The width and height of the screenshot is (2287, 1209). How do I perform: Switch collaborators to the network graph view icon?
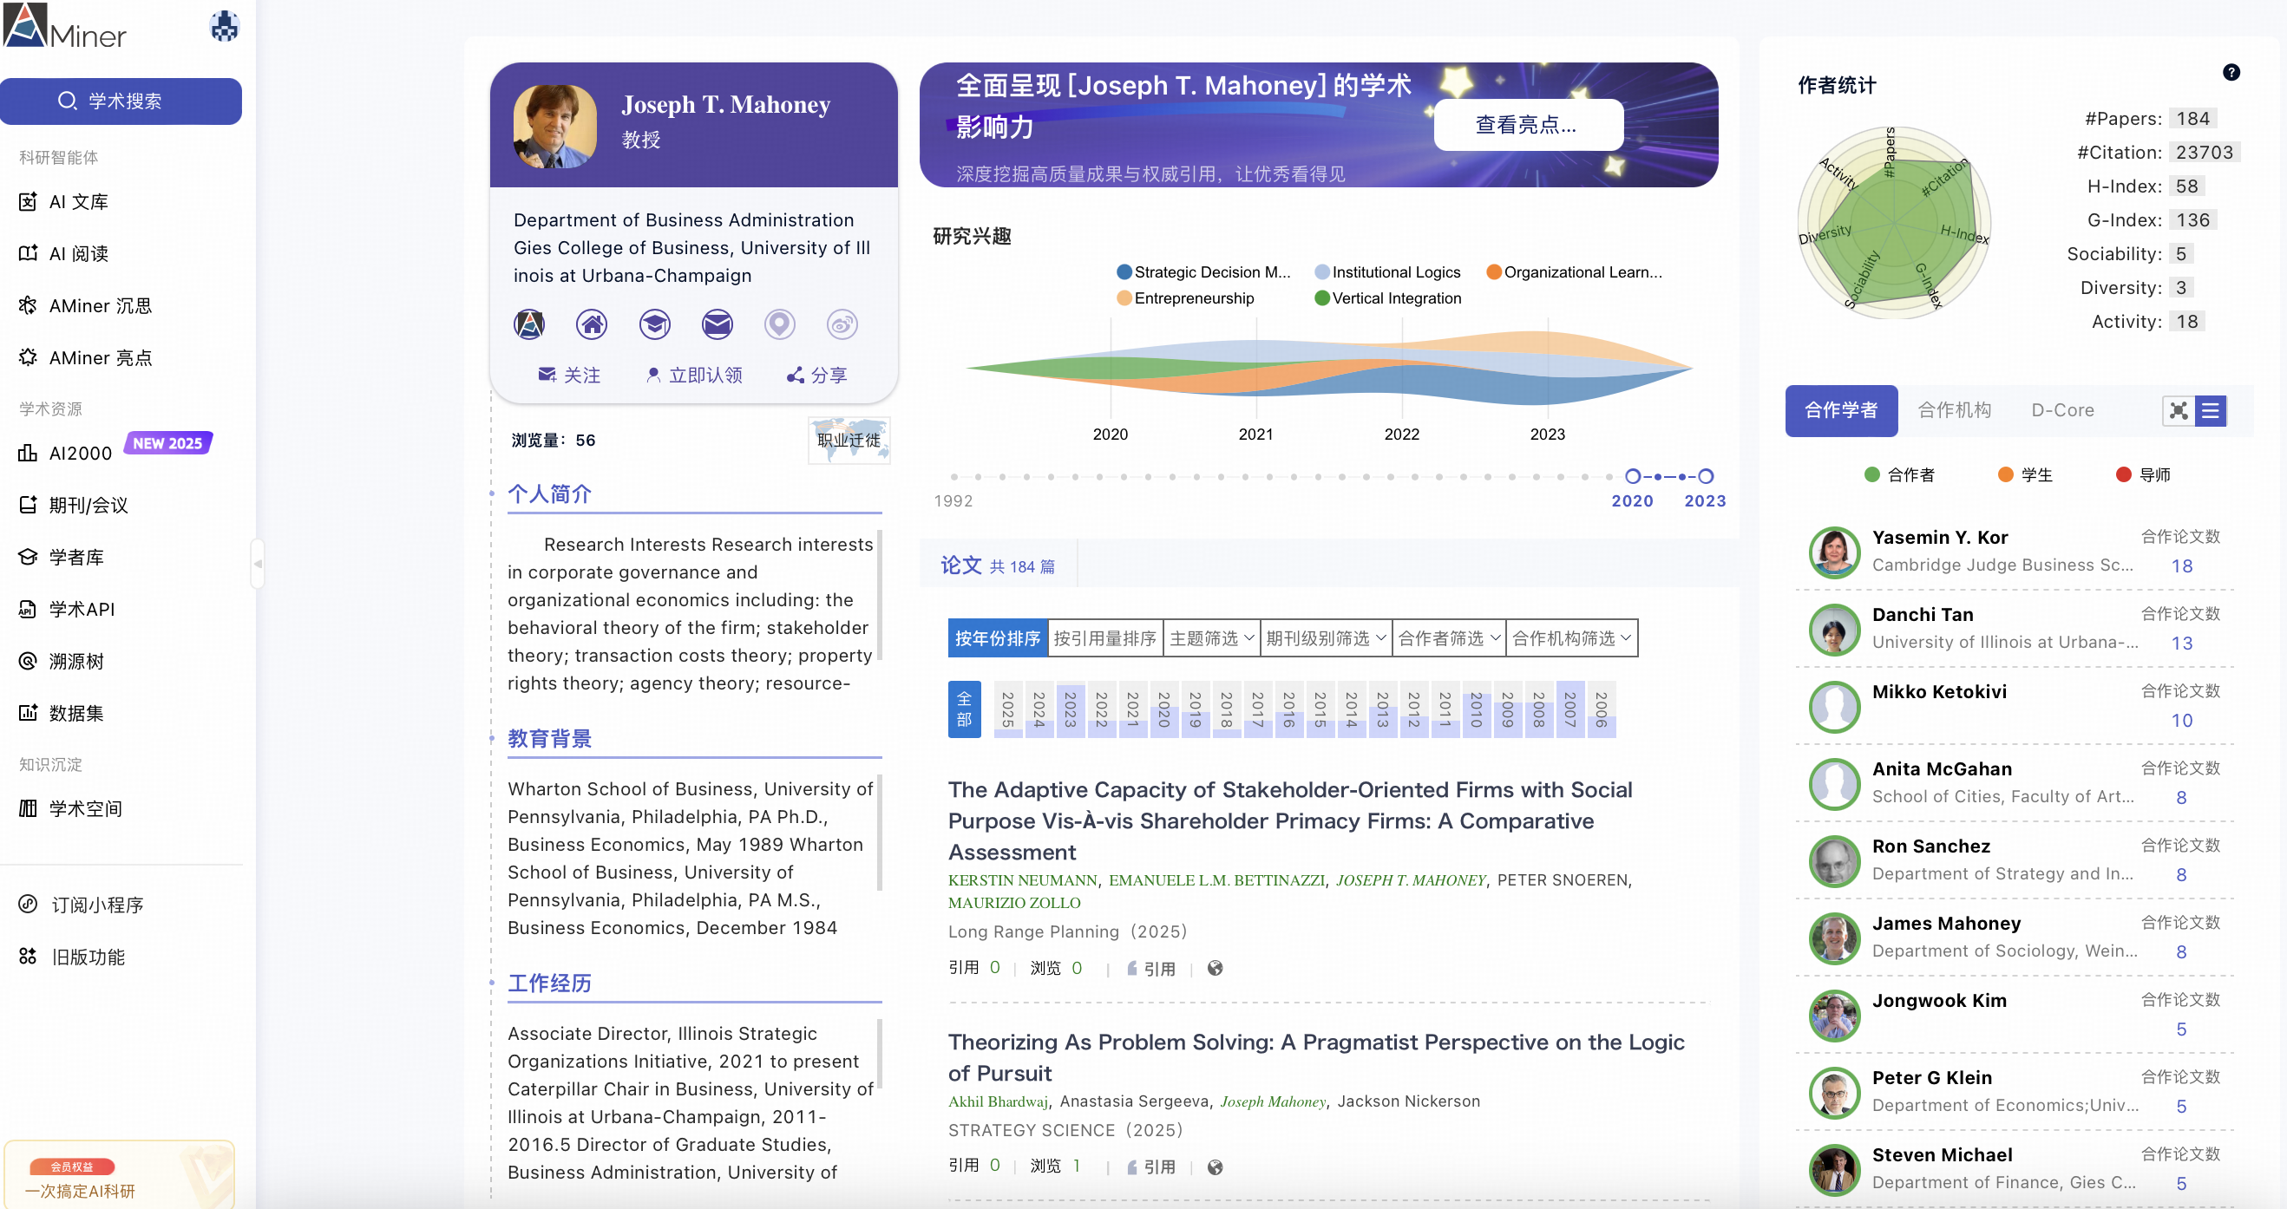[x=2178, y=411]
